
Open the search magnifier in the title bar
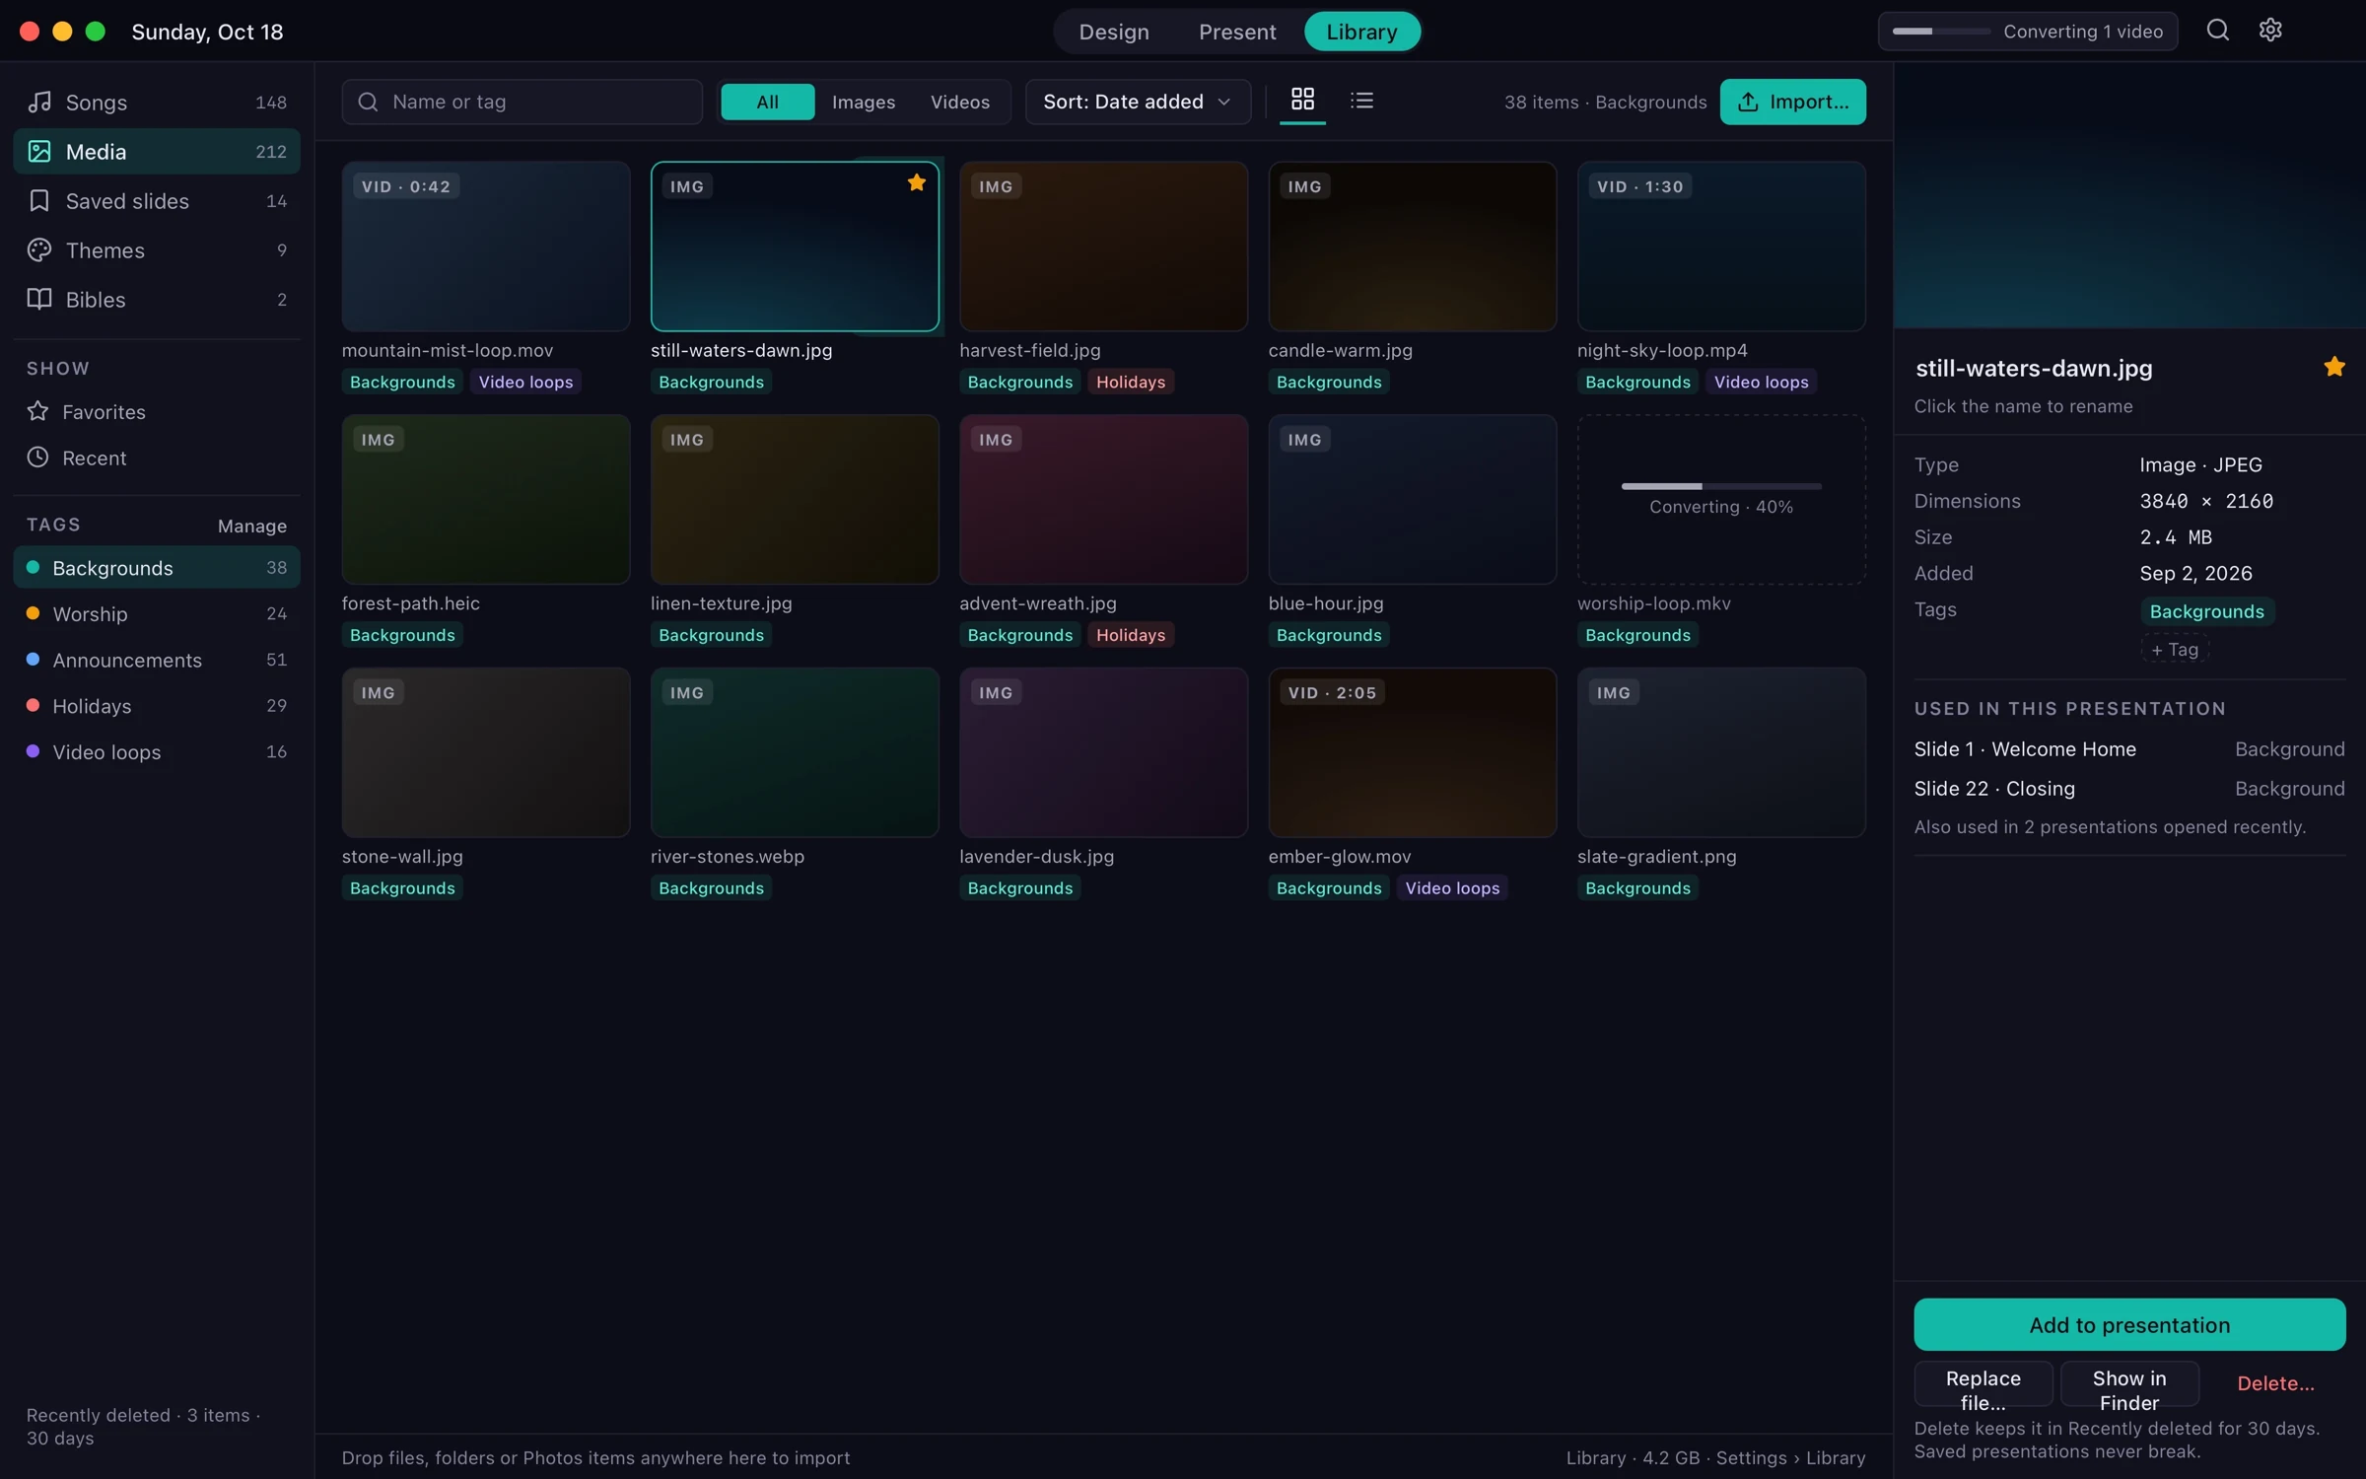2217,31
